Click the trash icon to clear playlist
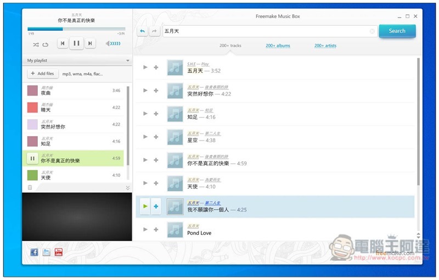The height and width of the screenshot is (280, 439). (x=30, y=188)
